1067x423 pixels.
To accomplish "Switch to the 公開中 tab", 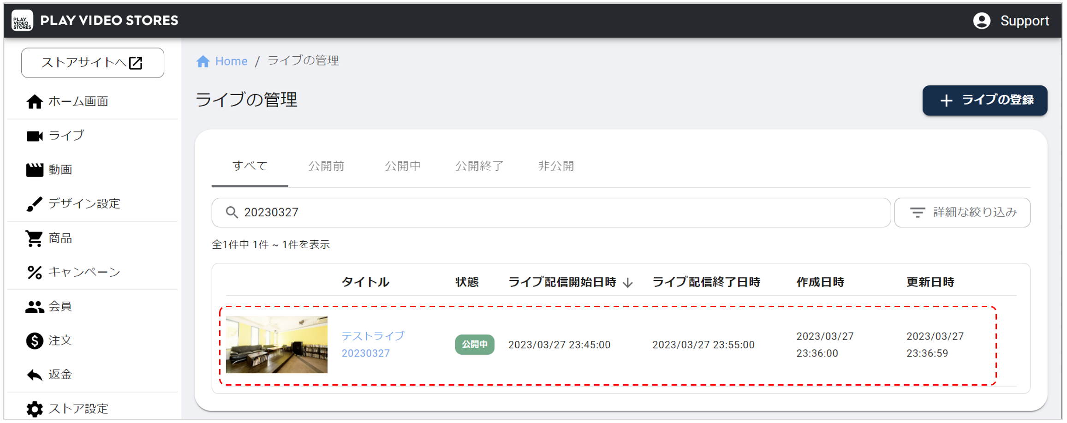I will (x=403, y=166).
